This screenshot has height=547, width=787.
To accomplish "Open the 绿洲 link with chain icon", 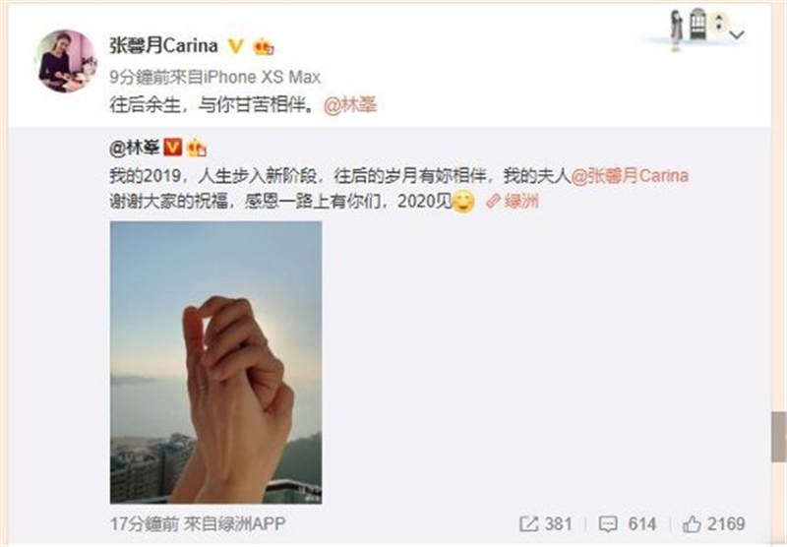I will point(513,202).
